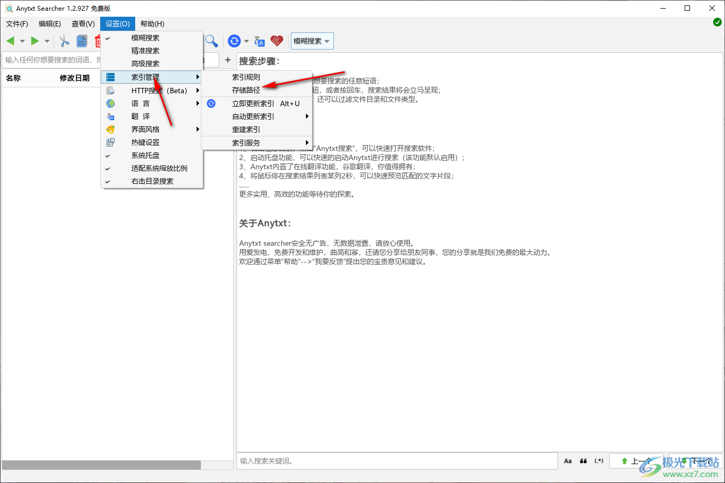Expand the 索引管理 submenu
This screenshot has height=483, width=725.
pos(152,77)
